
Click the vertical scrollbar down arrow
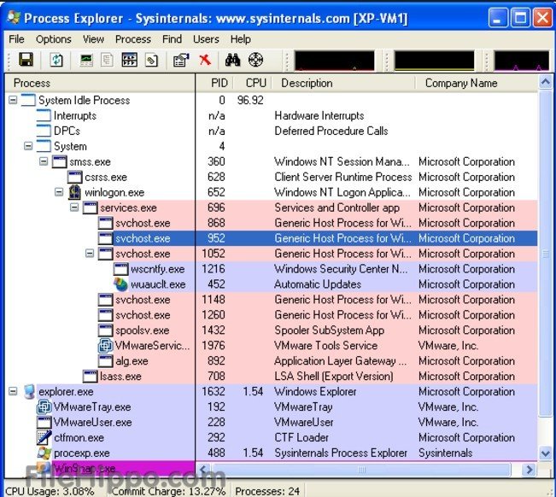point(546,453)
